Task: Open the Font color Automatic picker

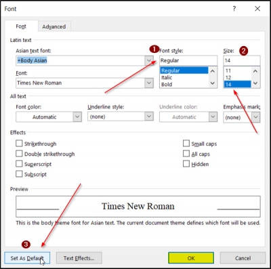Action: (x=49, y=117)
